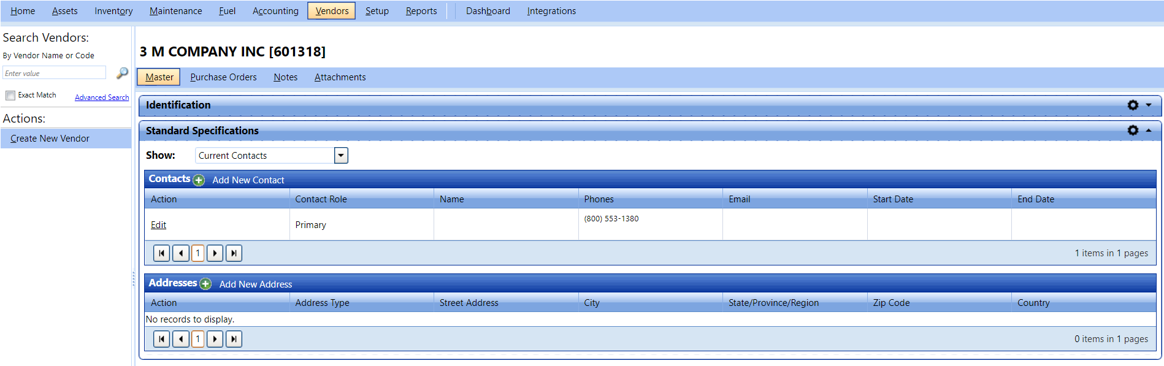Go to next page in Addresses pager
The image size is (1164, 366).
[215, 339]
